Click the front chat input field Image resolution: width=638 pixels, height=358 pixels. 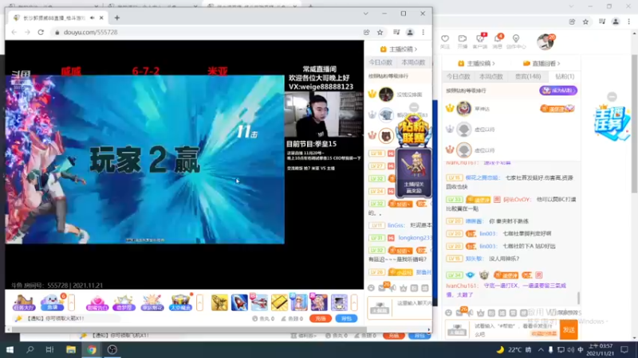[x=412, y=308]
